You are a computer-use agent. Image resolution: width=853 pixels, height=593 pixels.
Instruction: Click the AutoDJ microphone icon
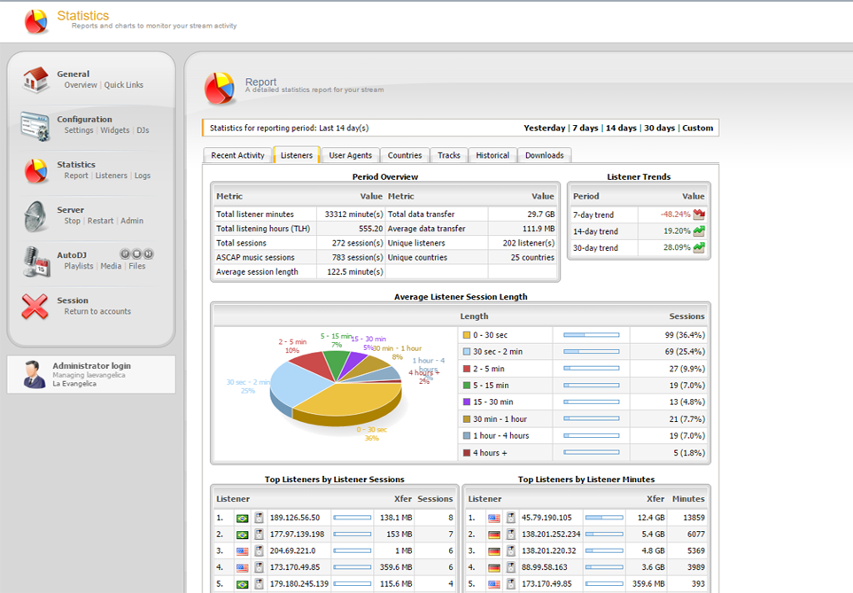[35, 261]
